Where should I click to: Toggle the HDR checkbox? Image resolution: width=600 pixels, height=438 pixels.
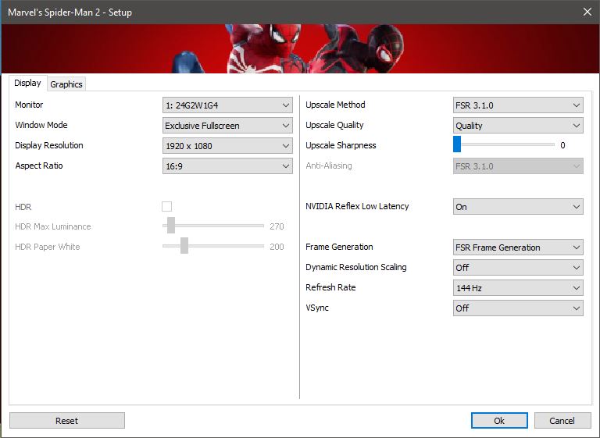[167, 207]
